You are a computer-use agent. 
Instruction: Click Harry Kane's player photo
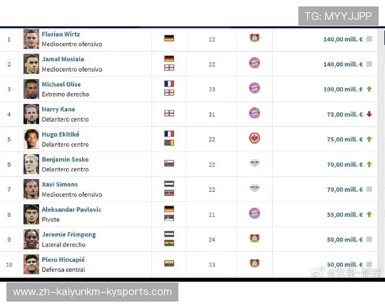pyautogui.click(x=31, y=114)
